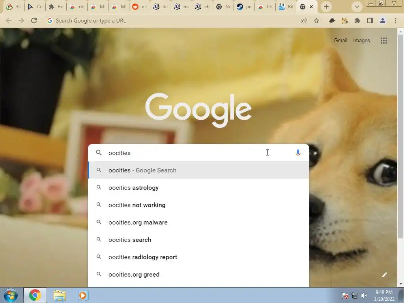Go back to previous page
The image size is (404, 303).
pyautogui.click(x=9, y=21)
